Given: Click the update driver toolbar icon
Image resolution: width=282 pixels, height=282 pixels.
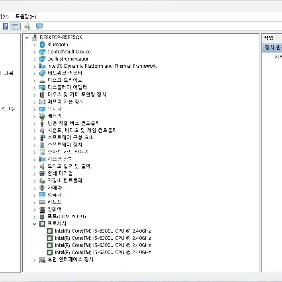Looking at the screenshot, I should [27, 27].
